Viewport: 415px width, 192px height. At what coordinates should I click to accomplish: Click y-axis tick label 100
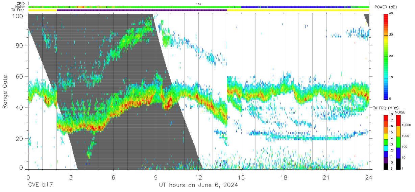click(x=18, y=16)
